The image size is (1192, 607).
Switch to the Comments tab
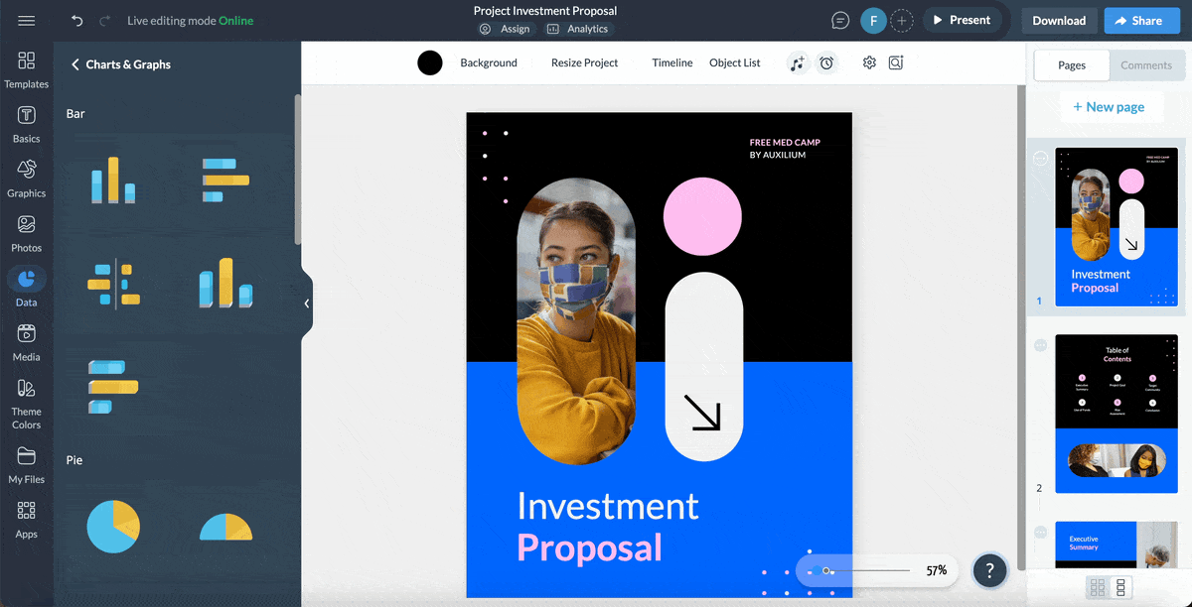point(1146,65)
